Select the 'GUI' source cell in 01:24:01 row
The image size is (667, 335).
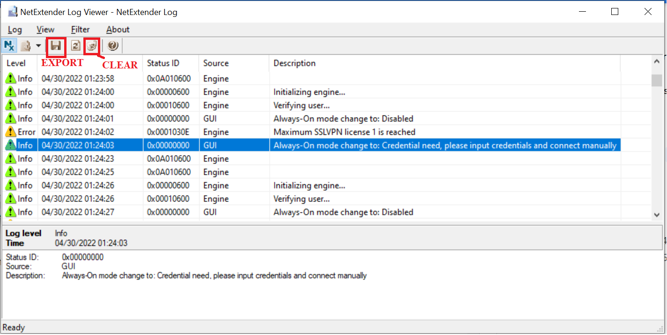[210, 119]
